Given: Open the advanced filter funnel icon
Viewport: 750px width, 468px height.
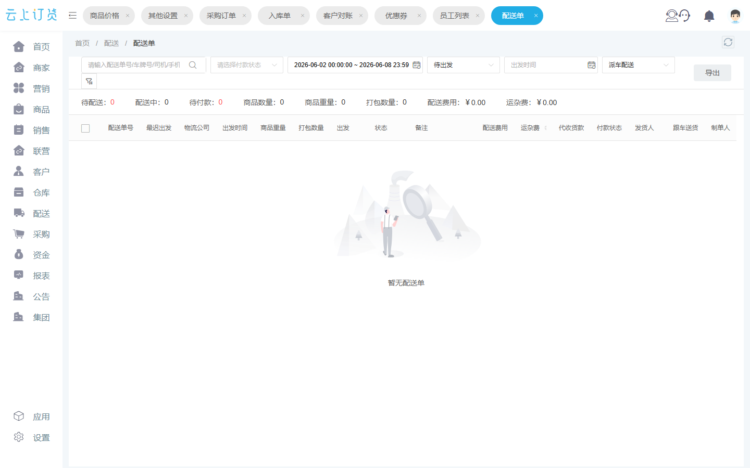Looking at the screenshot, I should tap(89, 81).
